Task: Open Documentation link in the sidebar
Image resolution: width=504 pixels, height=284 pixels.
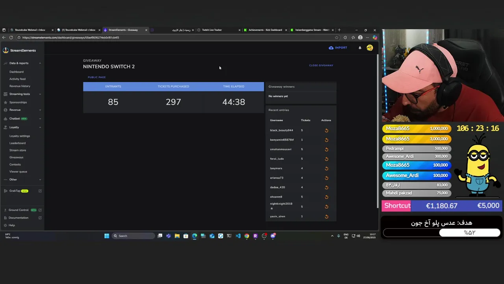Action: tap(22, 218)
